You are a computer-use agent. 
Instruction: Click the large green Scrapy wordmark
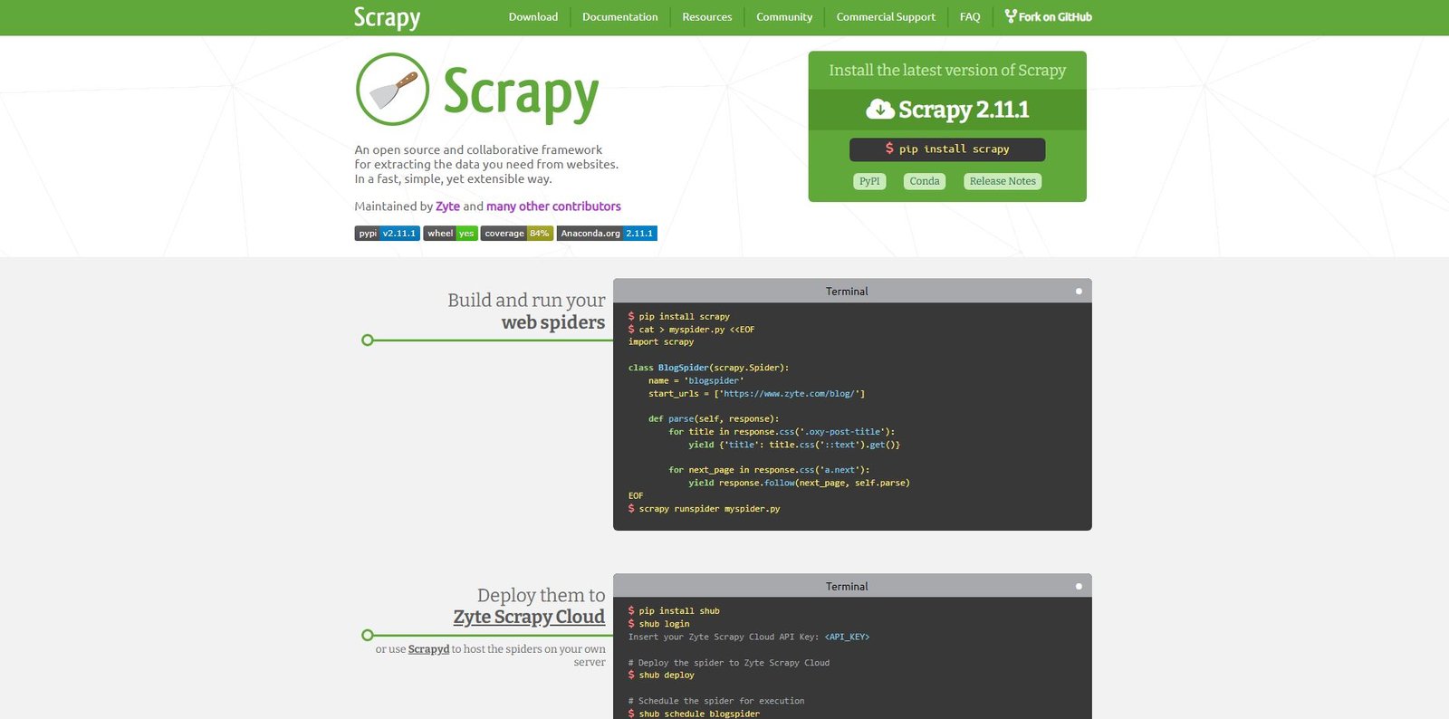pyautogui.click(x=521, y=93)
